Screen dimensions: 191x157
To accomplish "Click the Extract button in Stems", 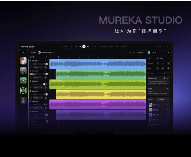I will [161, 99].
